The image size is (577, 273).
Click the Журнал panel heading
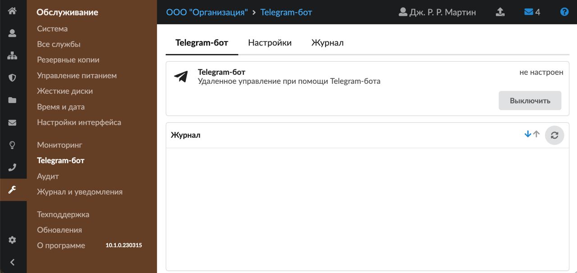tap(186, 135)
